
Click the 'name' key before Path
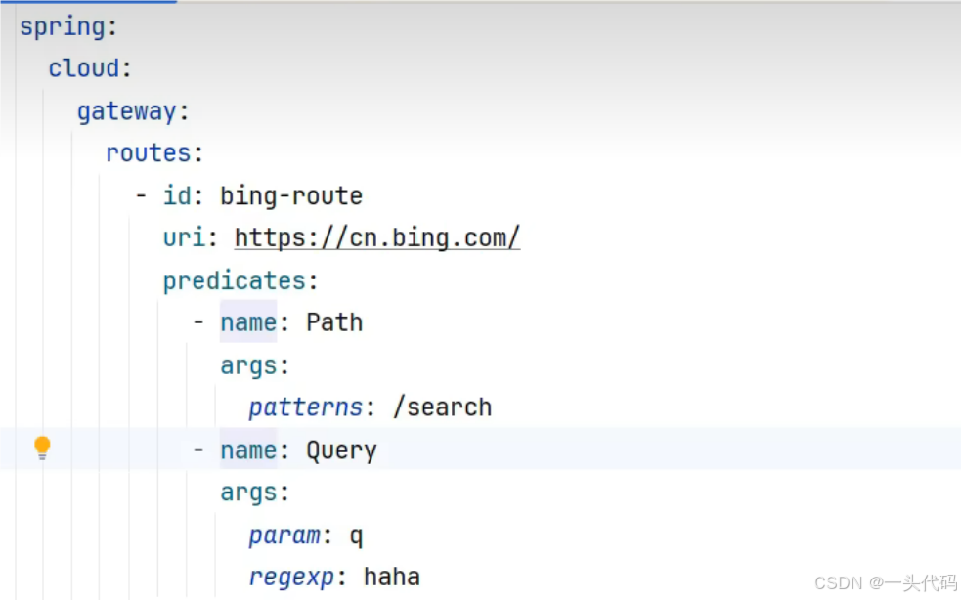248,322
